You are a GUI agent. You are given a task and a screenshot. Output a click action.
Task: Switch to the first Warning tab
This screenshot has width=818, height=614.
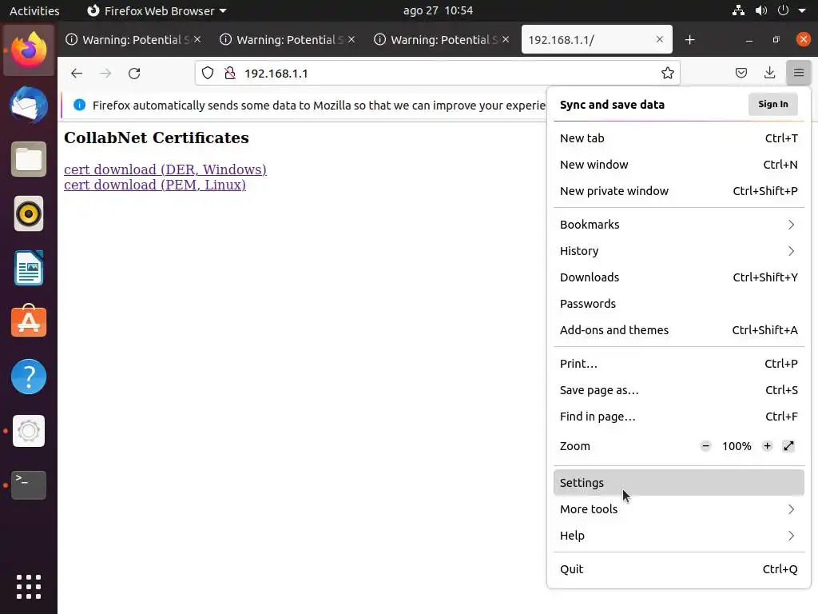tap(132, 40)
